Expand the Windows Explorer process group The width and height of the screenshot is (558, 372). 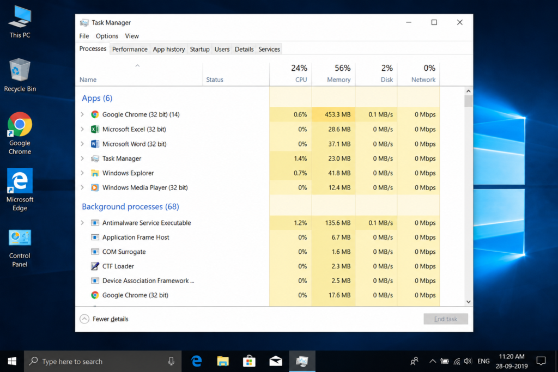83,173
